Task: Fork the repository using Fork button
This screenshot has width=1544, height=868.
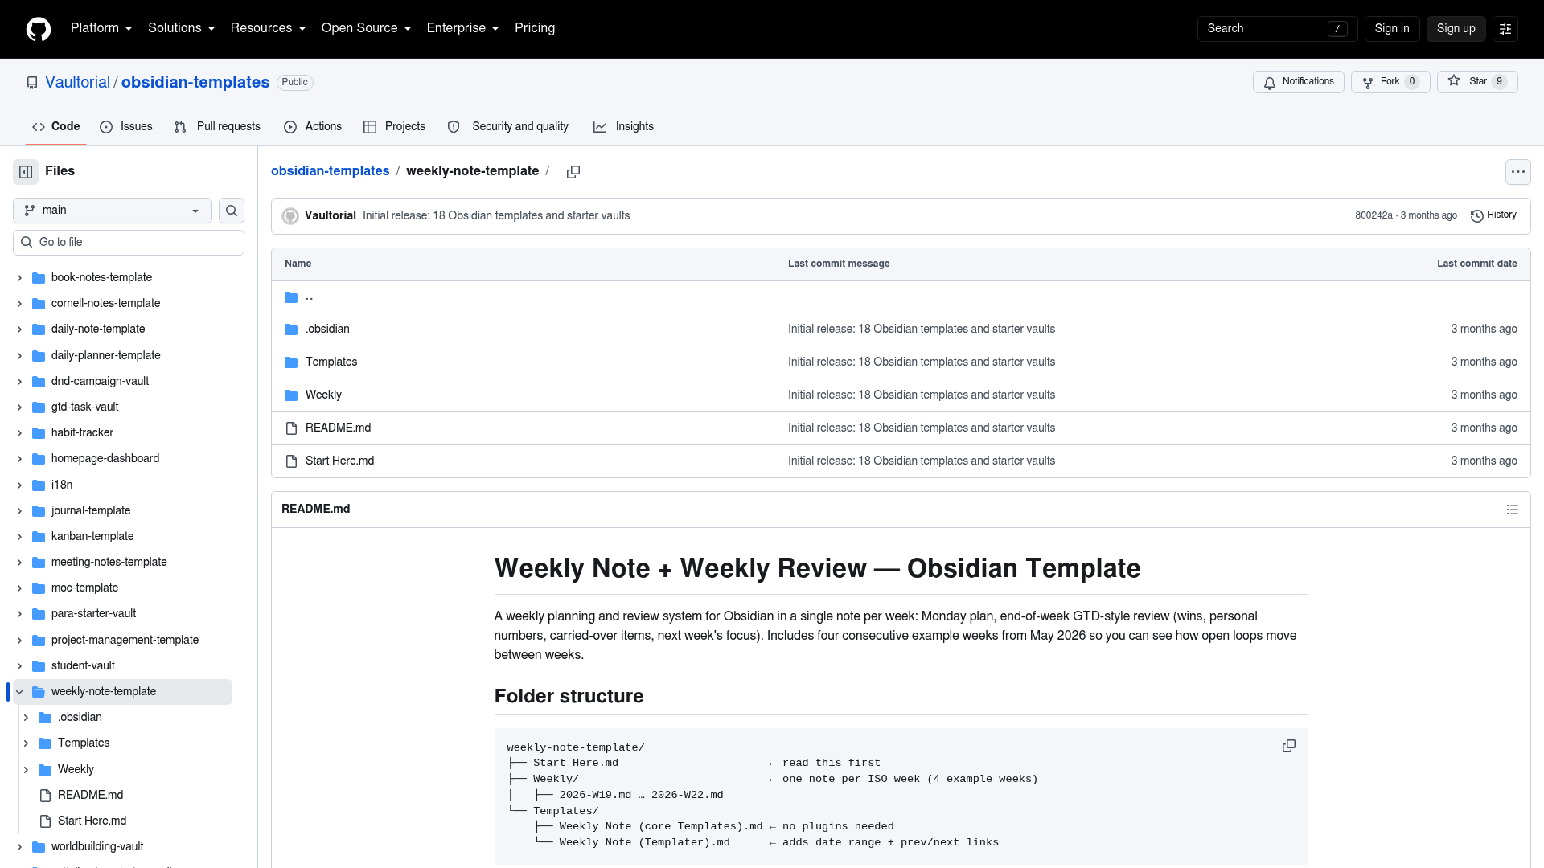Action: pos(1390,82)
